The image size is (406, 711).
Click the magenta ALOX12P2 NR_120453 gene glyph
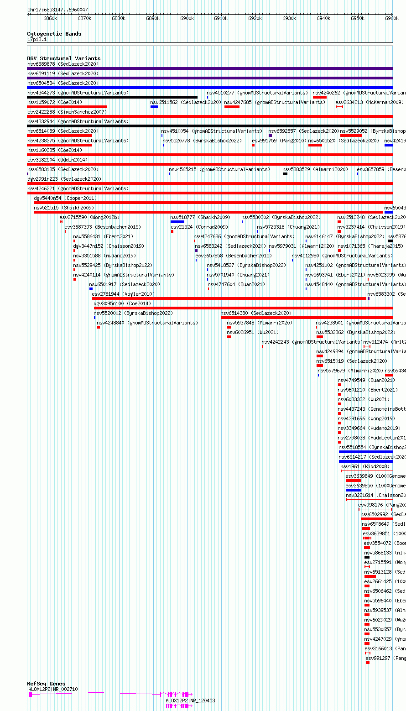click(x=179, y=706)
